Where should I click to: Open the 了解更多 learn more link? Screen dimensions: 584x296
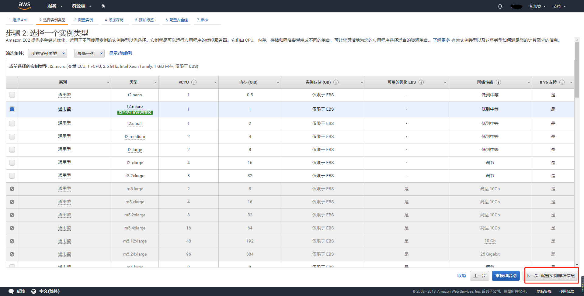pyautogui.click(x=441, y=40)
